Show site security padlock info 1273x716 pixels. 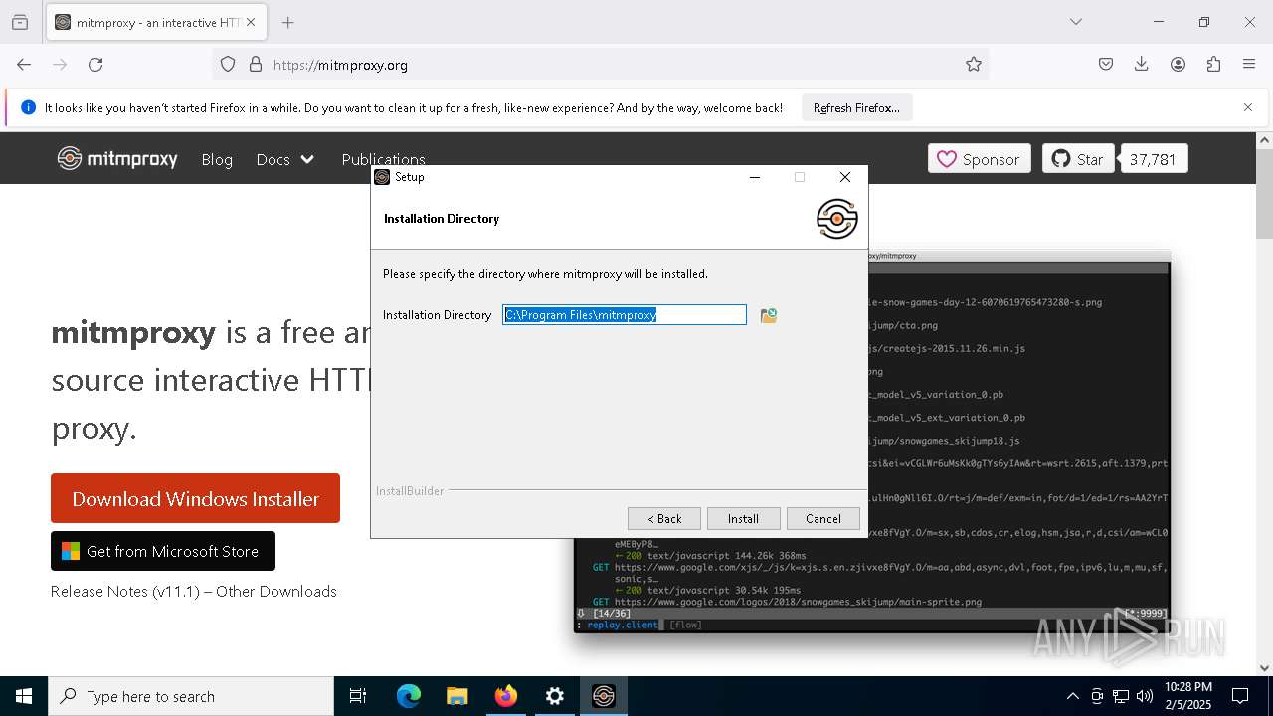tap(256, 65)
